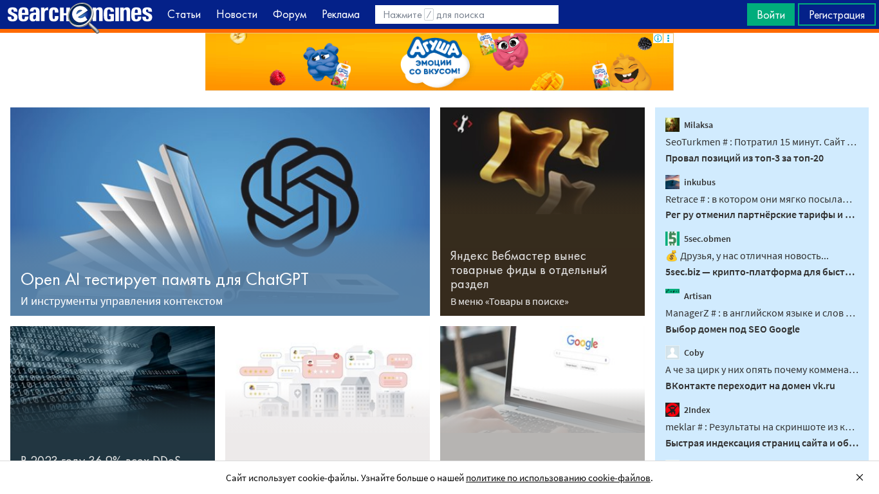Click the username Artisan
Image resolution: width=879 pixels, height=494 pixels.
[x=698, y=296]
